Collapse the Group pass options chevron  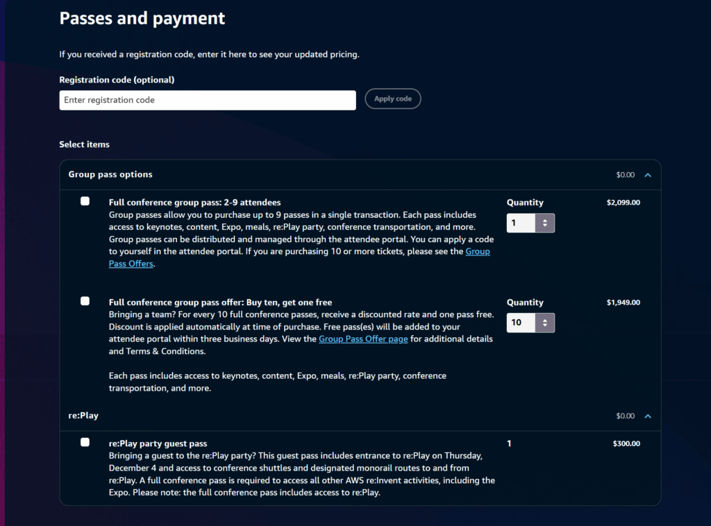[648, 175]
